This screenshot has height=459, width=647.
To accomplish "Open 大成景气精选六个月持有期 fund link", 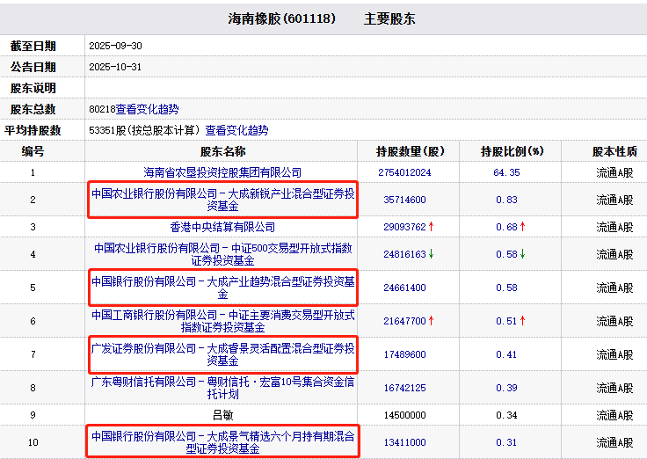I will (222, 441).
